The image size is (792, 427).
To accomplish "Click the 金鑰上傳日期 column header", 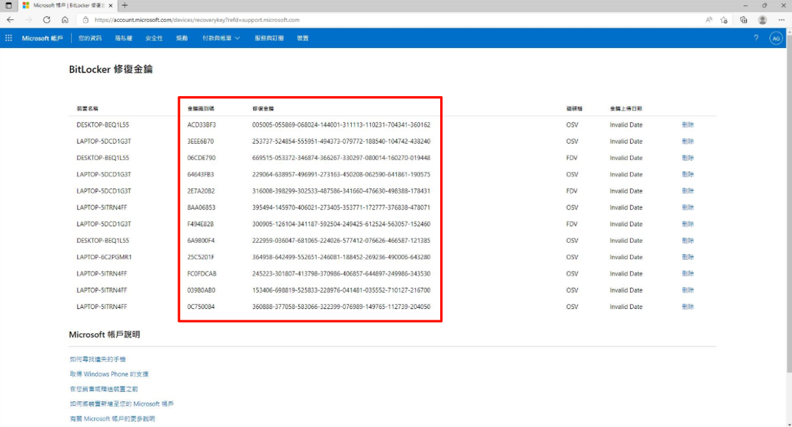I will (626, 109).
